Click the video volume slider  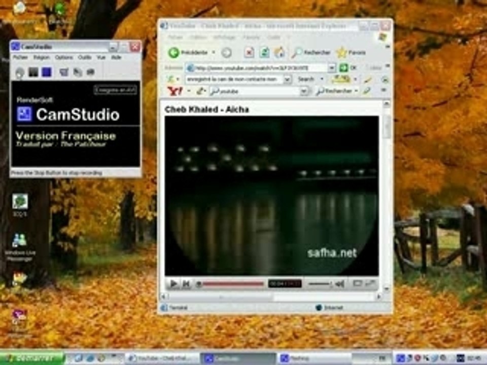click(320, 284)
